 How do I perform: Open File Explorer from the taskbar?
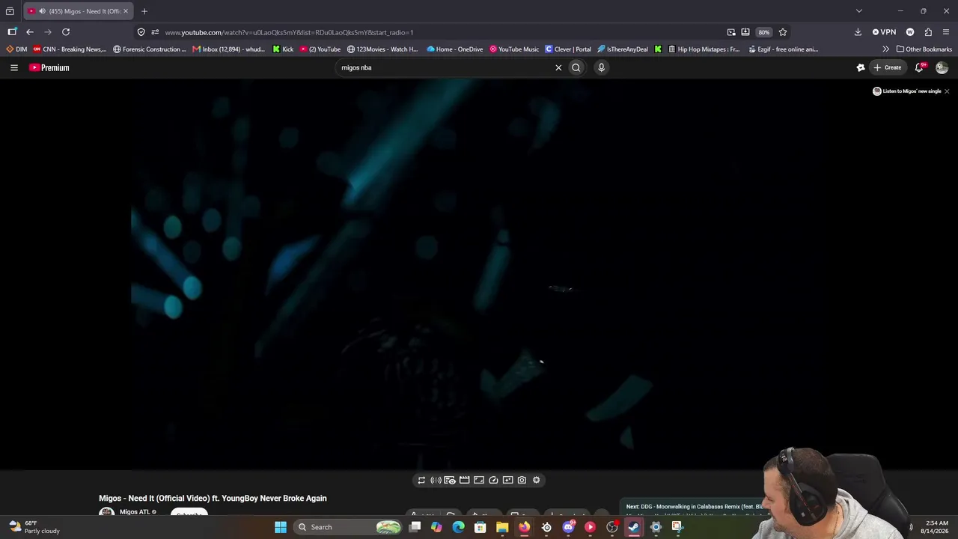click(502, 527)
